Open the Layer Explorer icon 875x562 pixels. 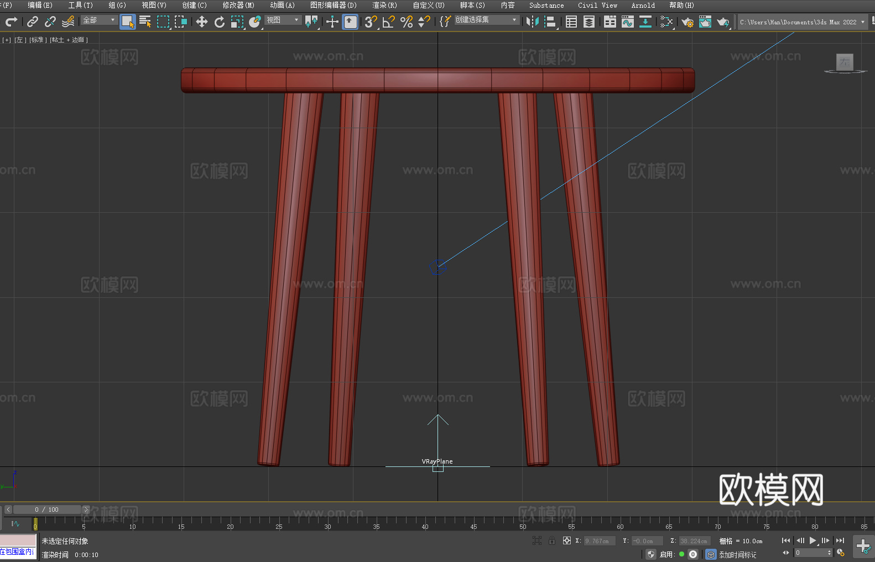pos(589,22)
